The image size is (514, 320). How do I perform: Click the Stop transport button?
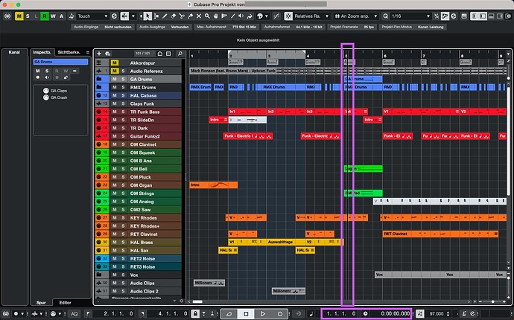tap(246, 314)
